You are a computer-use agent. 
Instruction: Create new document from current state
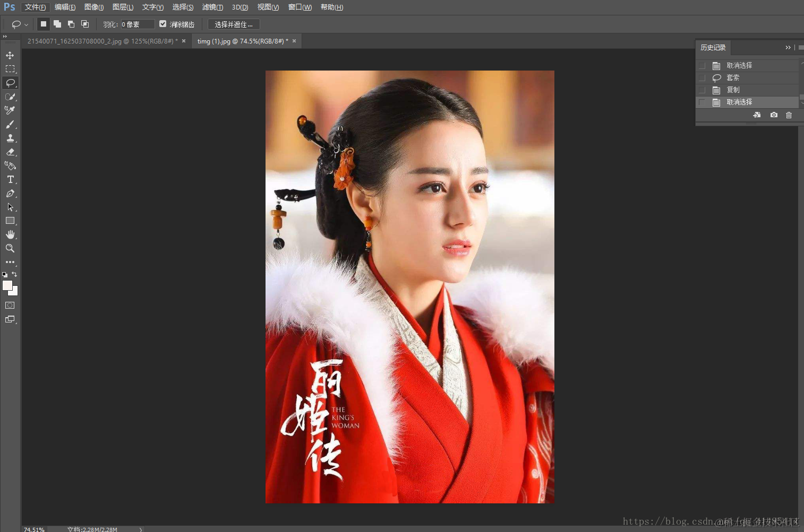[757, 115]
